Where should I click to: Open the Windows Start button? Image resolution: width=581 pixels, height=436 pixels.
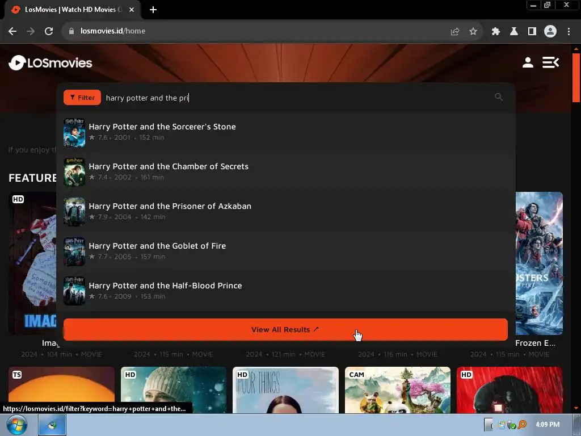coord(16,425)
